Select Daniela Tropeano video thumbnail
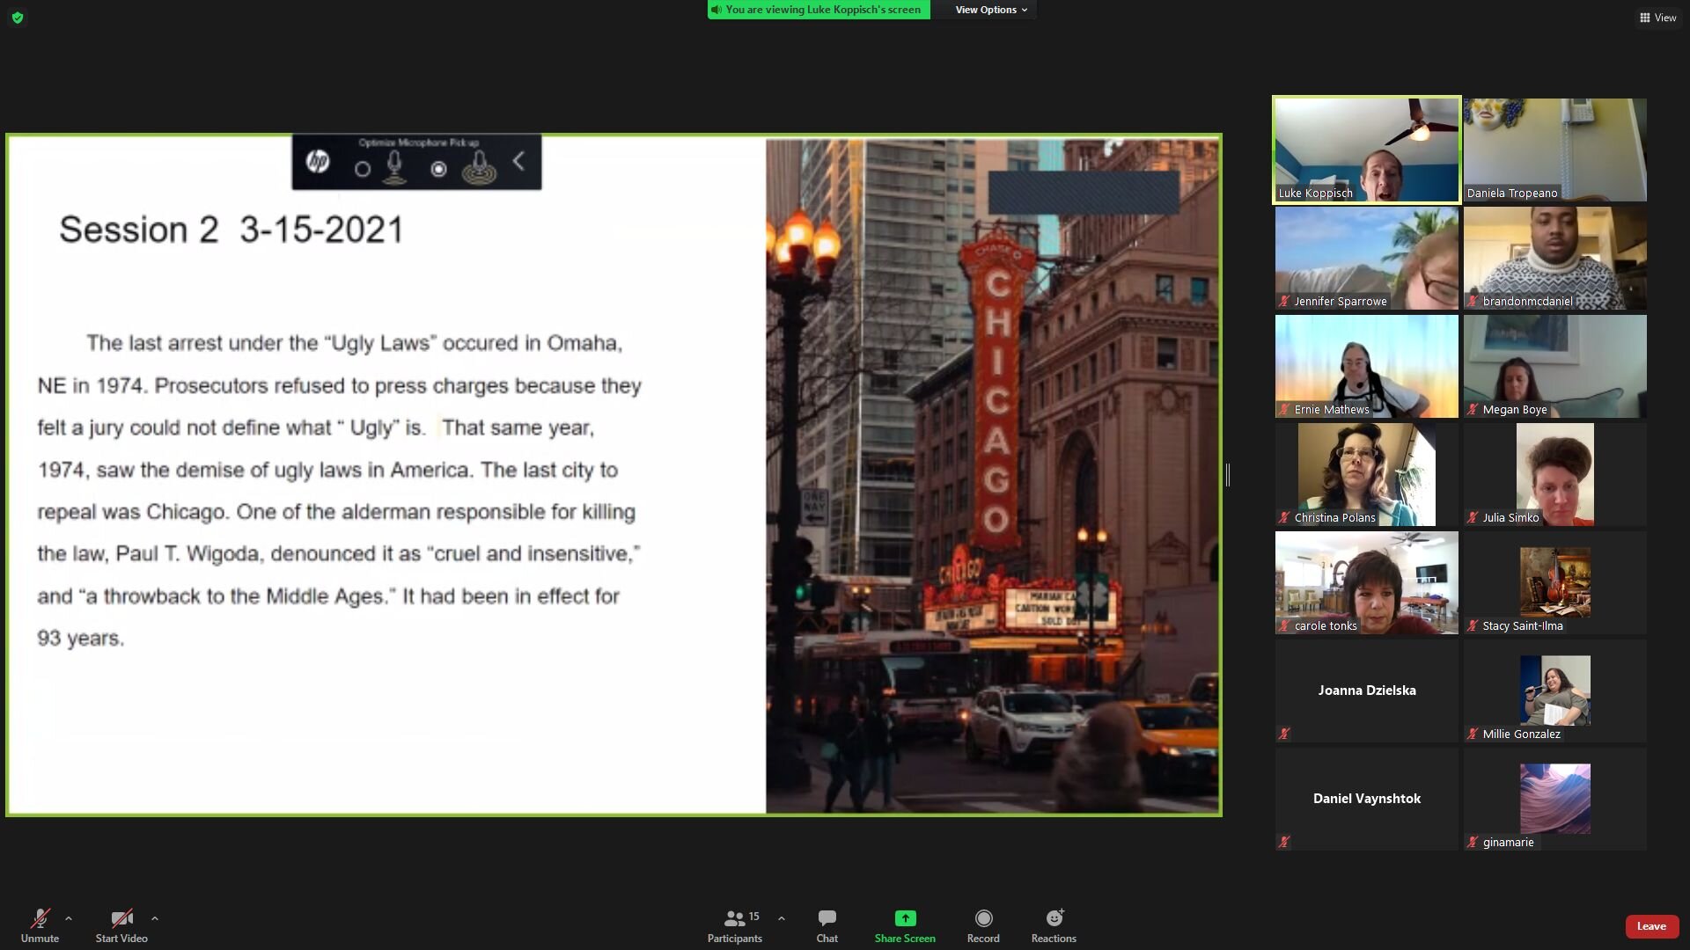The width and height of the screenshot is (1690, 950). (x=1555, y=150)
